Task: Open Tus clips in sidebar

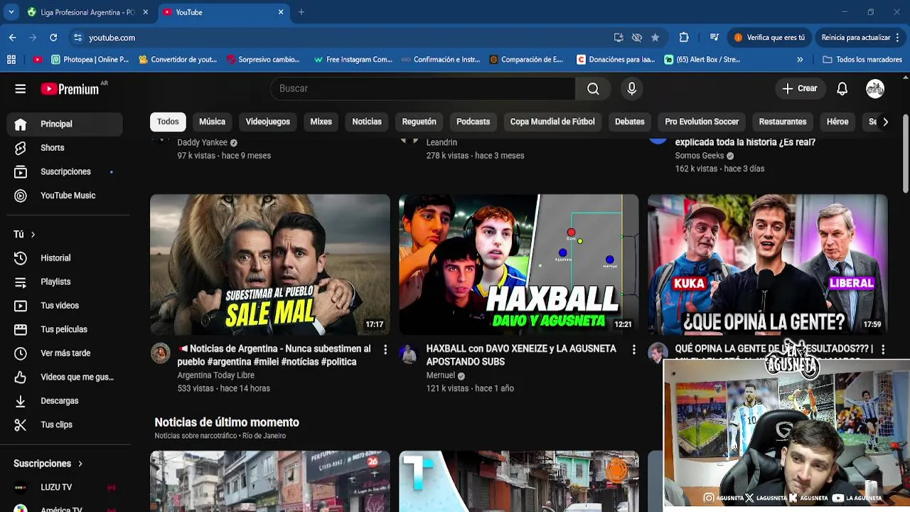Action: [x=65, y=425]
